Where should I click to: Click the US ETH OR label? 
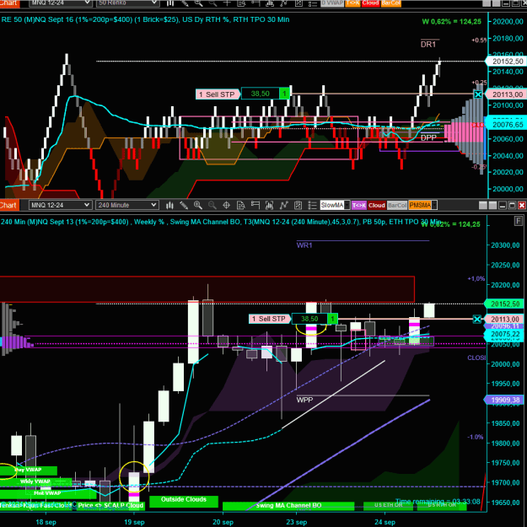pyautogui.click(x=388, y=505)
